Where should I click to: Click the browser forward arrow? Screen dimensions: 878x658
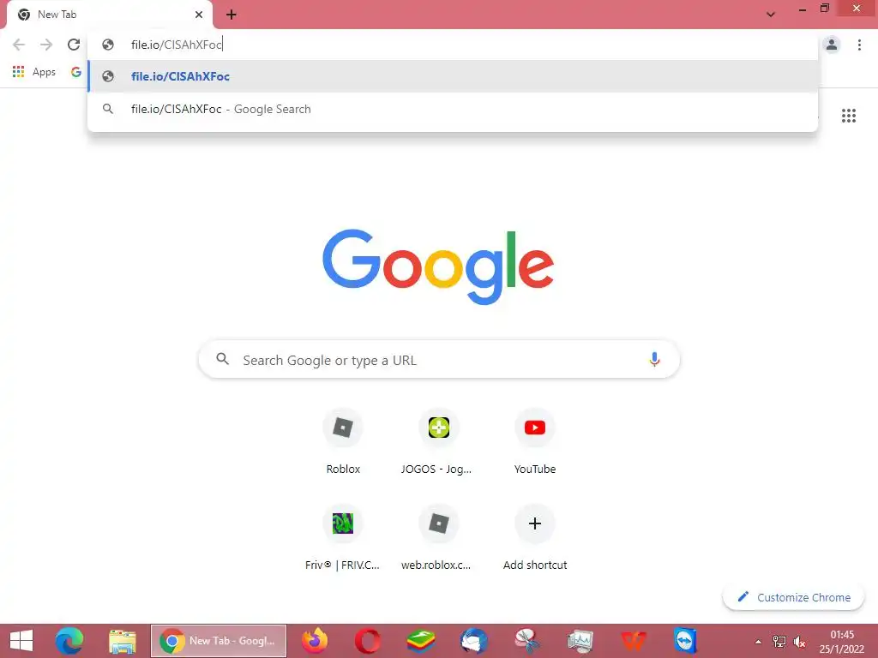click(46, 45)
